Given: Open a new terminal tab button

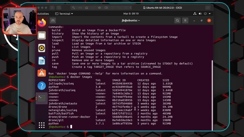Looking at the screenshot, I should (53, 21).
